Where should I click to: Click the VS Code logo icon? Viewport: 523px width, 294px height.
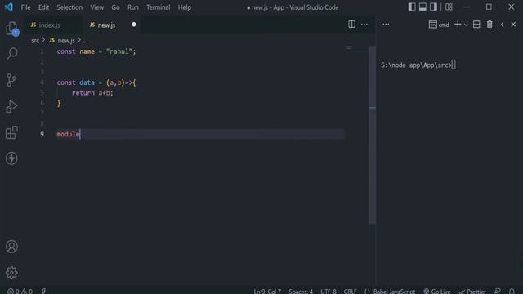[9, 7]
